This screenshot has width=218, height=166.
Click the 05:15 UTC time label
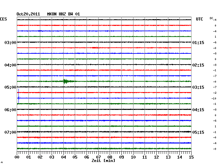pos(198,132)
